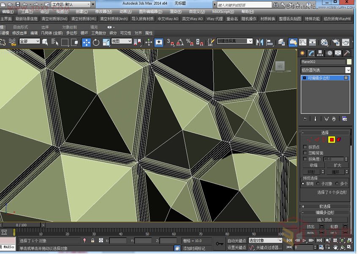Select the Move transform tool

(x=86, y=42)
